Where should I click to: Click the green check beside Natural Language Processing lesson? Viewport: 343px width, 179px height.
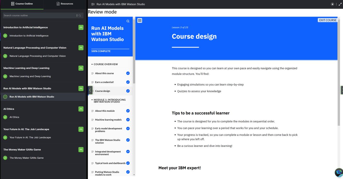(x=5, y=56)
